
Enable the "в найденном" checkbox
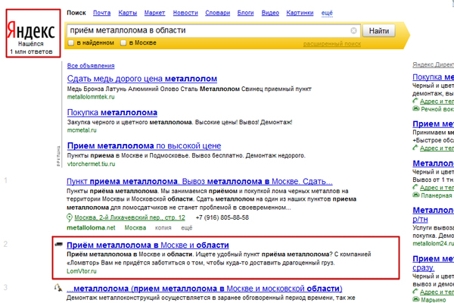(x=72, y=43)
